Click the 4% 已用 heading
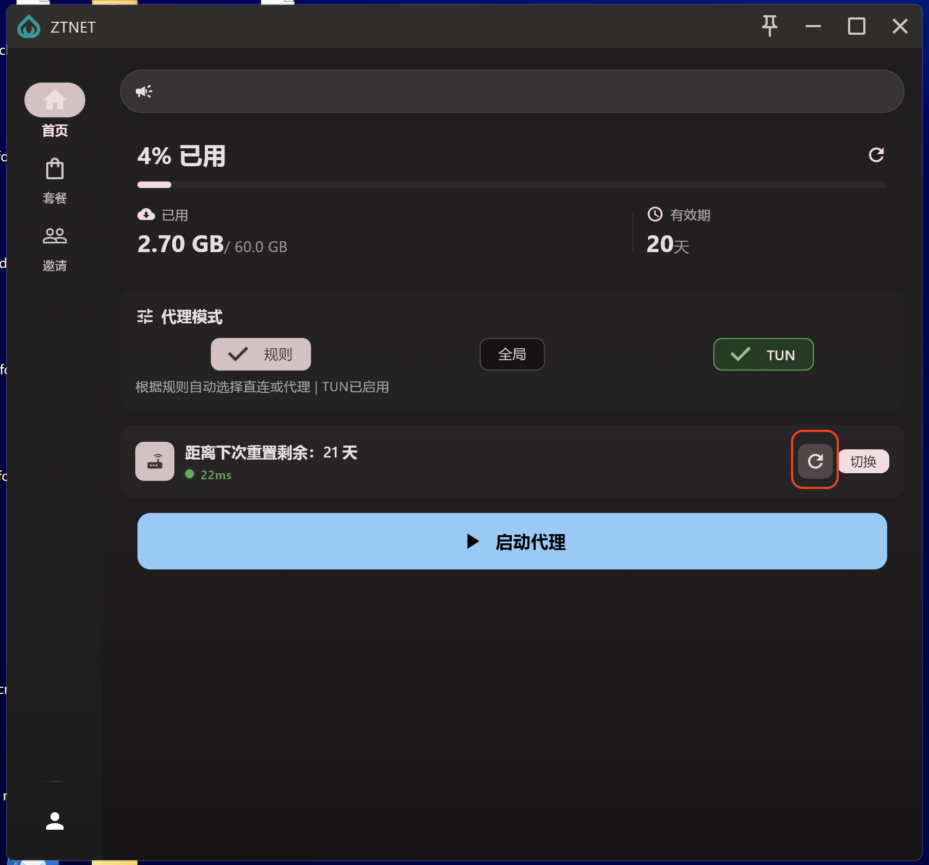Viewport: 929px width, 865px height. click(181, 156)
